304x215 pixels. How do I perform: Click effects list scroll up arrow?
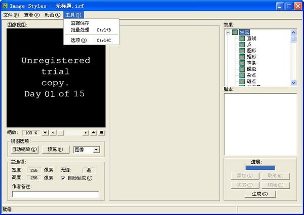tap(293, 32)
